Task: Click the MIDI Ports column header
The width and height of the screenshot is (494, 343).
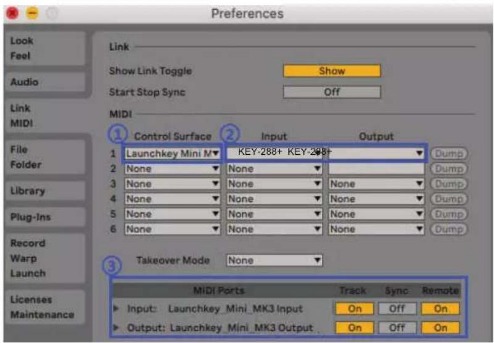Action: 219,291
